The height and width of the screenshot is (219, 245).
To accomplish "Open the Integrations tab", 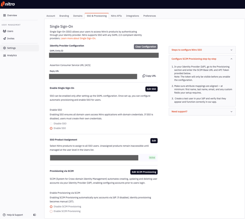I will coord(132,16).
